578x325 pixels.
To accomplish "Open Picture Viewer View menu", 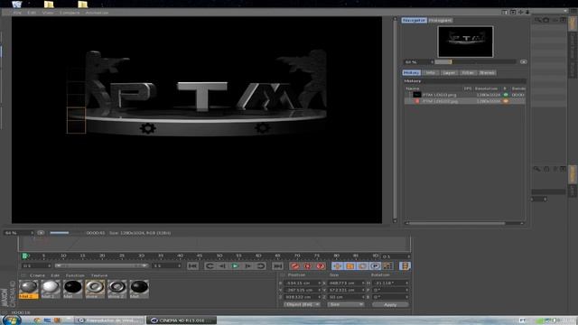I will (48, 13).
